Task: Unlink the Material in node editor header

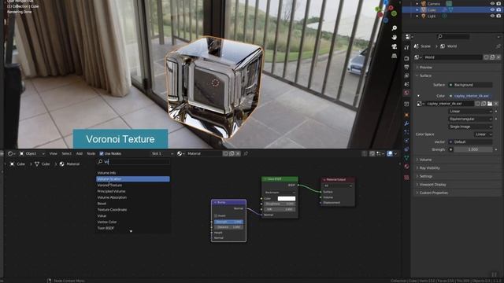Action: 238,154
